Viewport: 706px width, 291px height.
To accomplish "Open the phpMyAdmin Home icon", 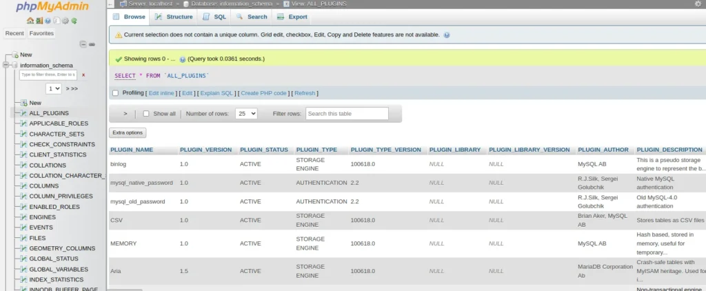I will [x=30, y=21].
